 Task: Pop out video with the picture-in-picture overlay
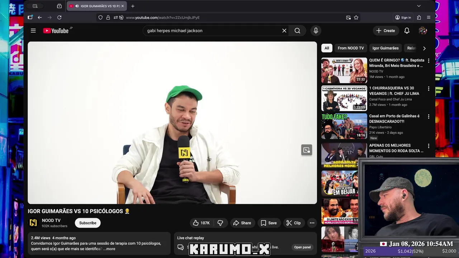point(307,150)
